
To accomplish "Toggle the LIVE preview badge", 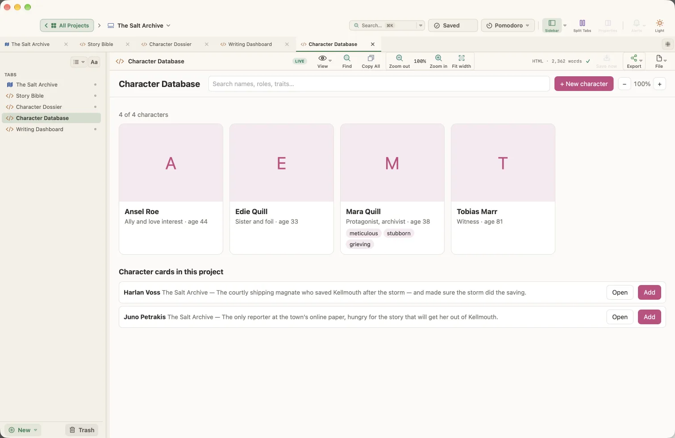I will (300, 61).
